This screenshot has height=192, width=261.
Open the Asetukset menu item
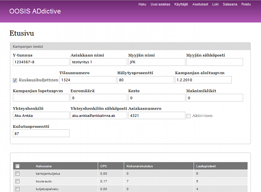point(200,4)
